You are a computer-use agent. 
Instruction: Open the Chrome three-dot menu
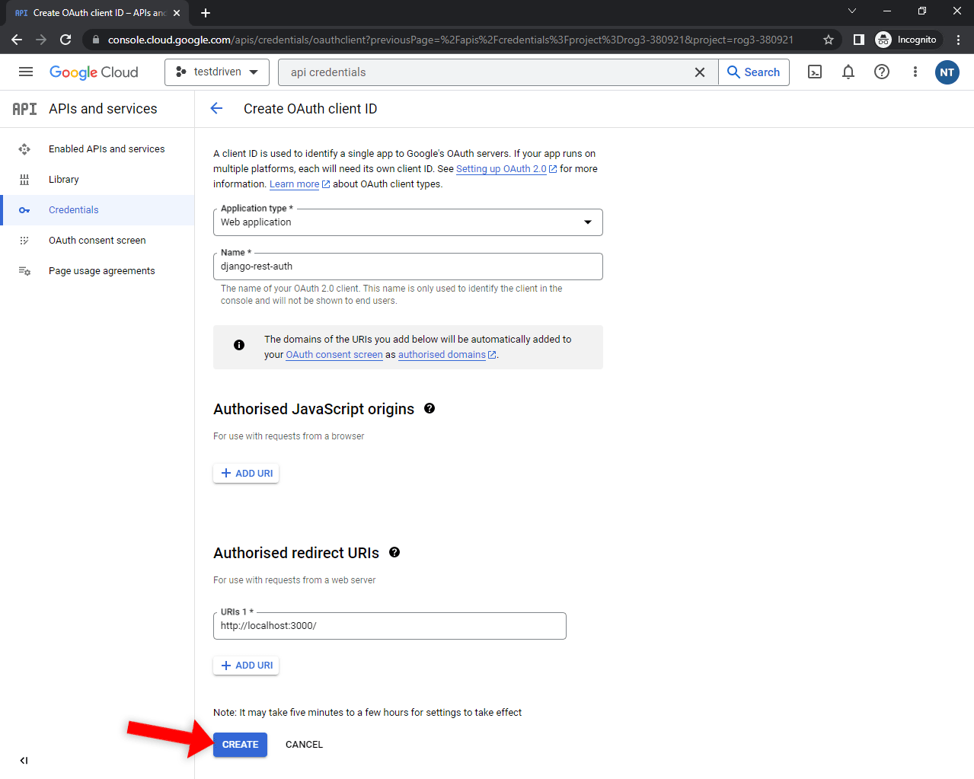958,40
